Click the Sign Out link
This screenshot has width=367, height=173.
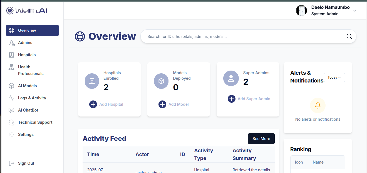26,163
